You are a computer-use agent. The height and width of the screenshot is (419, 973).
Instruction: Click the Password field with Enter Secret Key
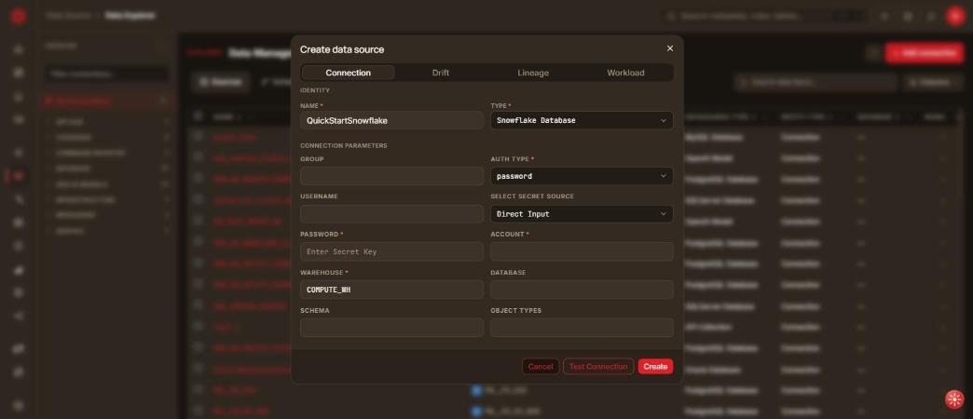click(x=391, y=251)
